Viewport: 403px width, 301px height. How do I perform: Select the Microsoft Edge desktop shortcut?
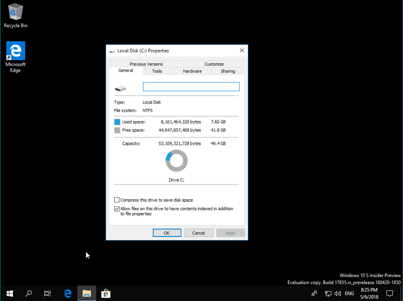pos(16,57)
